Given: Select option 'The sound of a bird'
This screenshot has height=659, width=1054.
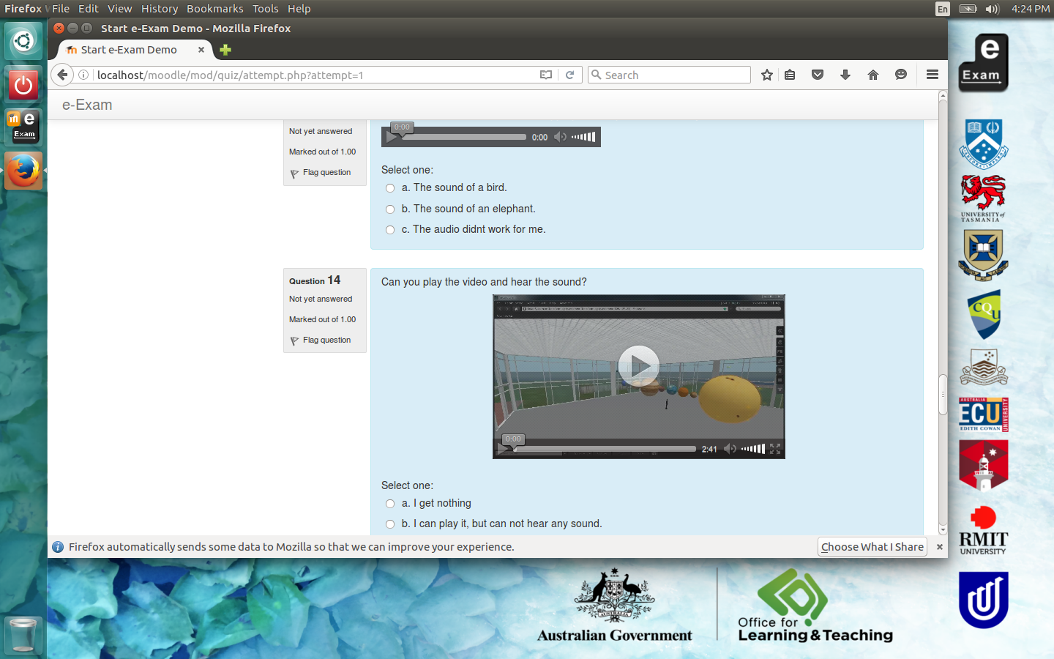Looking at the screenshot, I should tap(390, 188).
